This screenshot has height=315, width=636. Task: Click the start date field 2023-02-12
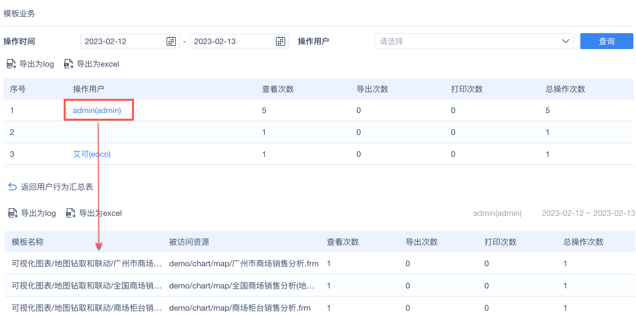click(x=123, y=41)
